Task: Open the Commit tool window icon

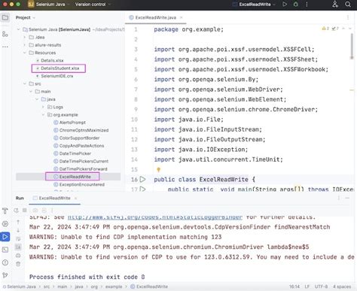Action: tap(5, 34)
